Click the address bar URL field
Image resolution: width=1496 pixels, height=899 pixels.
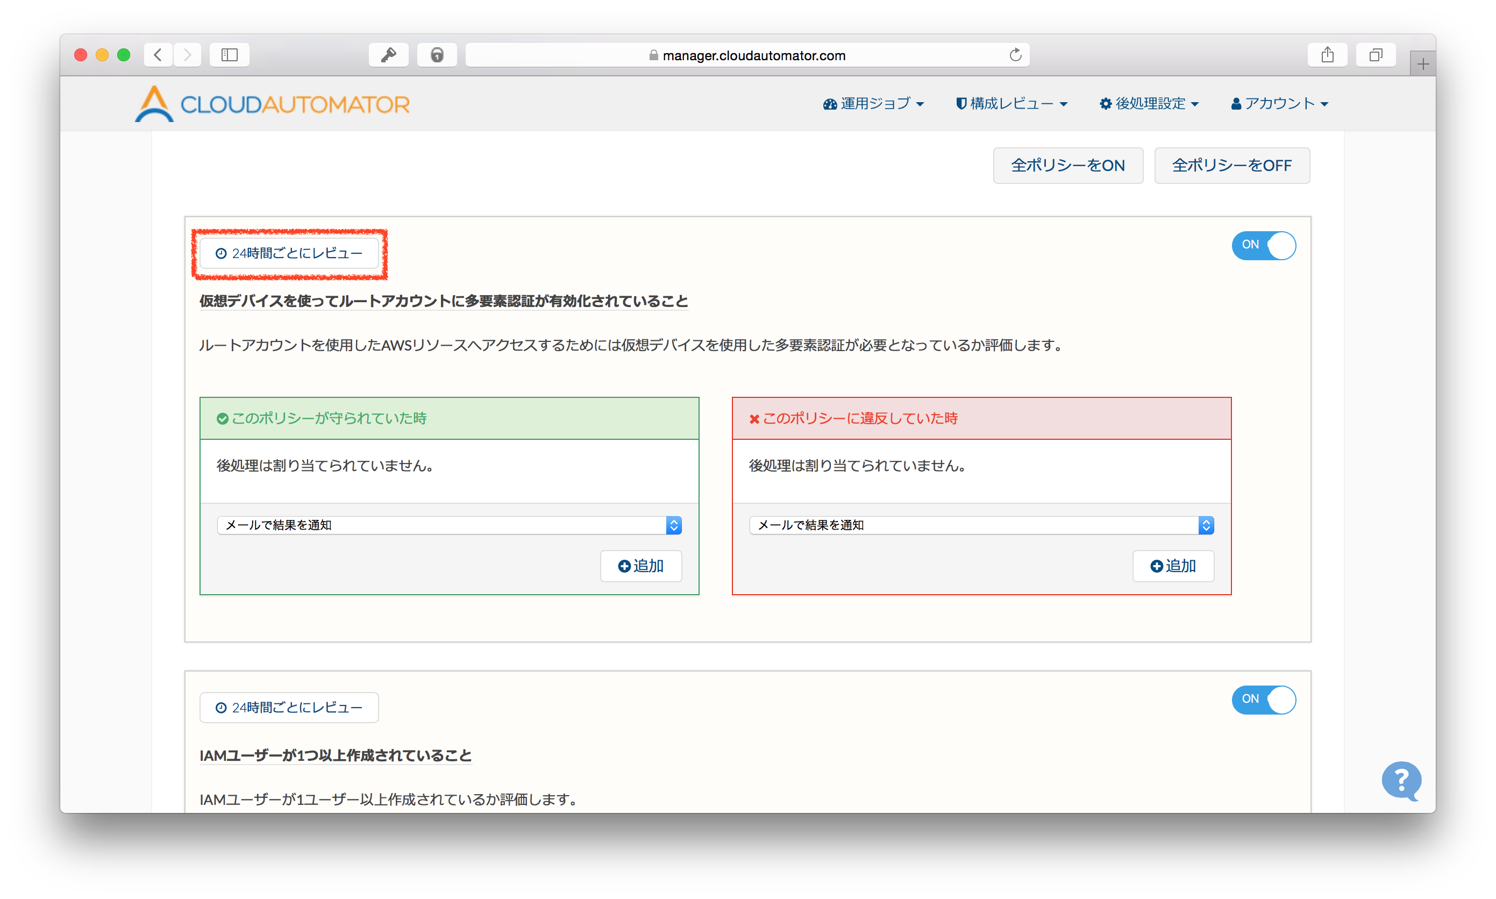(x=747, y=55)
